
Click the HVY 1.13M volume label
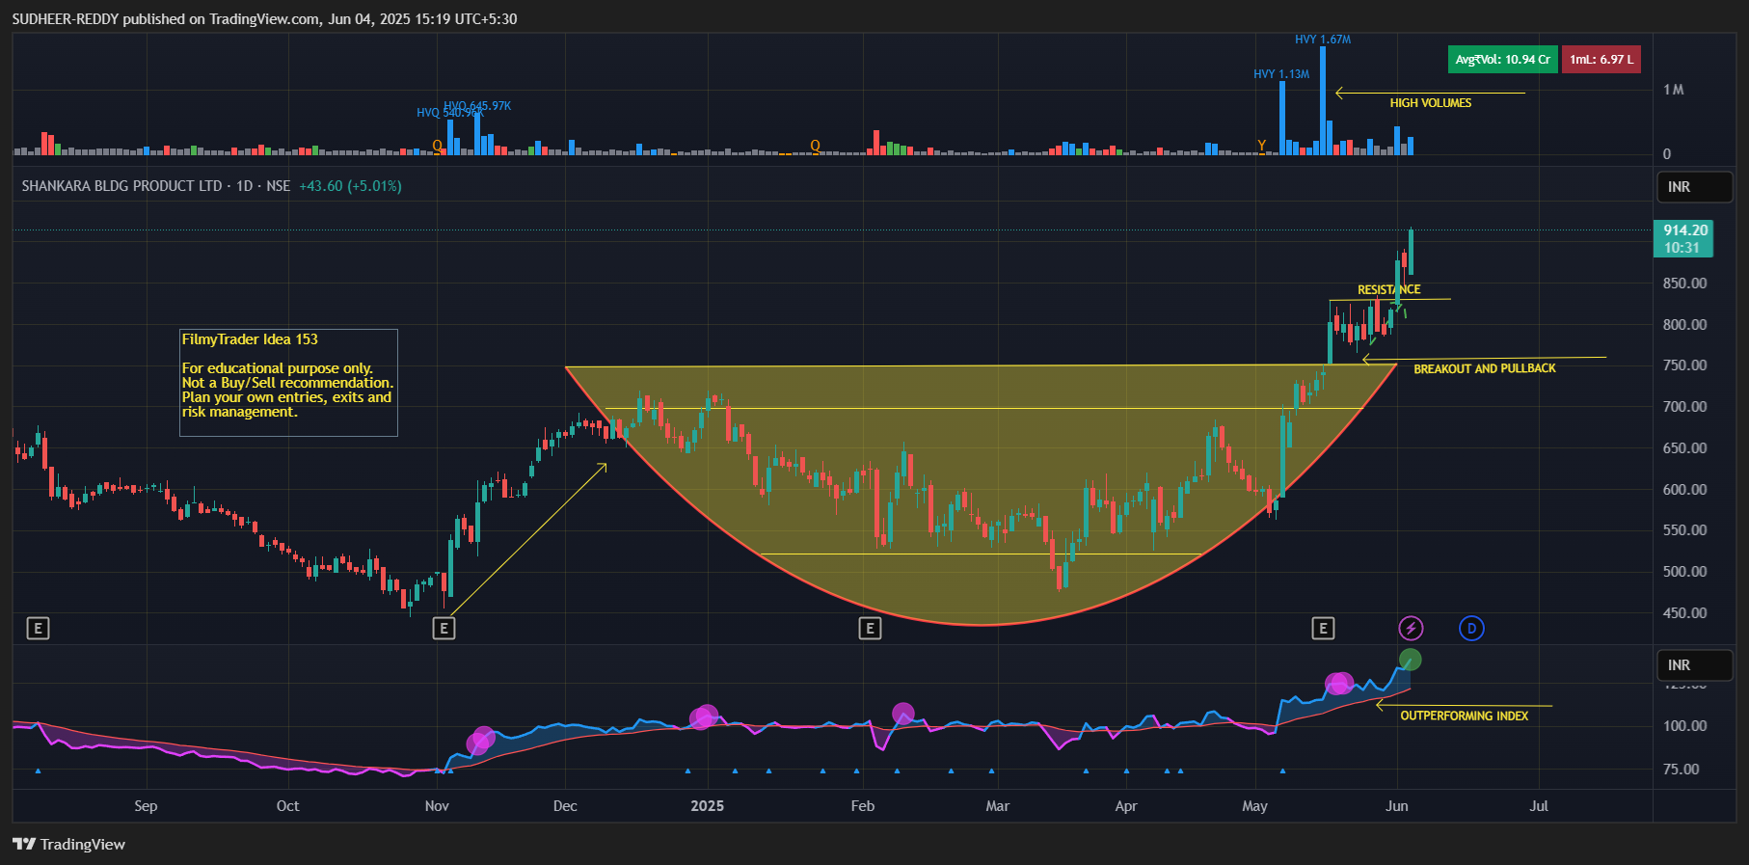[x=1280, y=74]
